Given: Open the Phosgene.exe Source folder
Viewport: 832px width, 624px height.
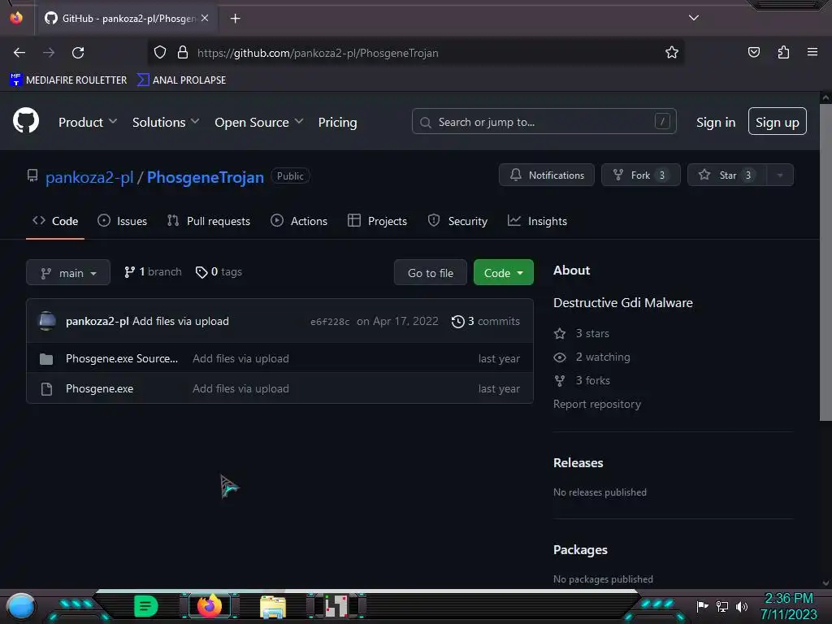Looking at the screenshot, I should [x=122, y=358].
